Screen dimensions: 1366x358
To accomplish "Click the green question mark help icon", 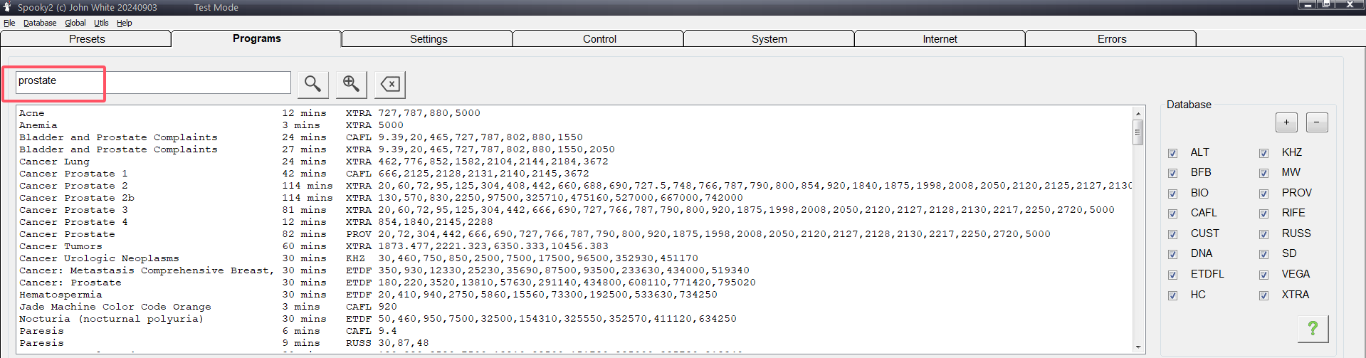I will (x=1313, y=328).
